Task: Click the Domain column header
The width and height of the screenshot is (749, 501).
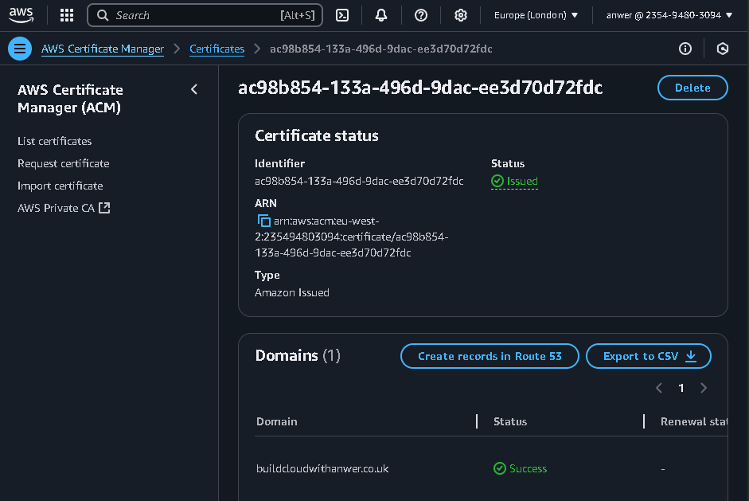Action: (x=276, y=421)
